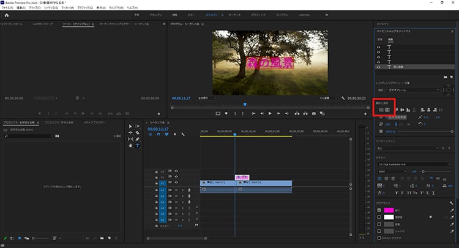Select the pink title clip on V2
The height and width of the screenshot is (248, 459).
pyautogui.click(x=242, y=177)
